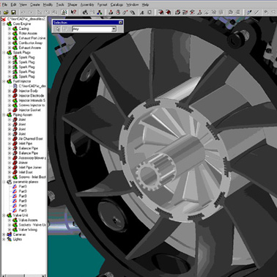Open the Modify menu

(x=48, y=4)
